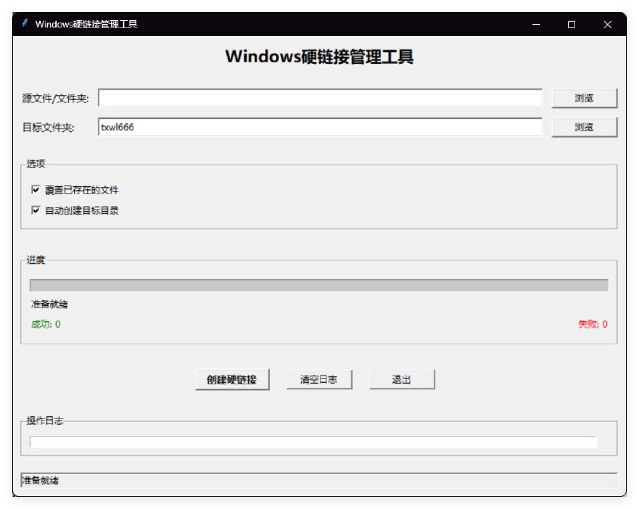The height and width of the screenshot is (509, 639).
Task: Toggle 自动创建目标目录 checkbox
Action: pos(36,210)
